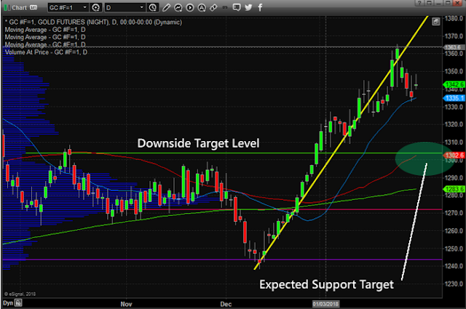Click the chain link icon in toolbar
The height and width of the screenshot is (309, 466).
[x=213, y=8]
